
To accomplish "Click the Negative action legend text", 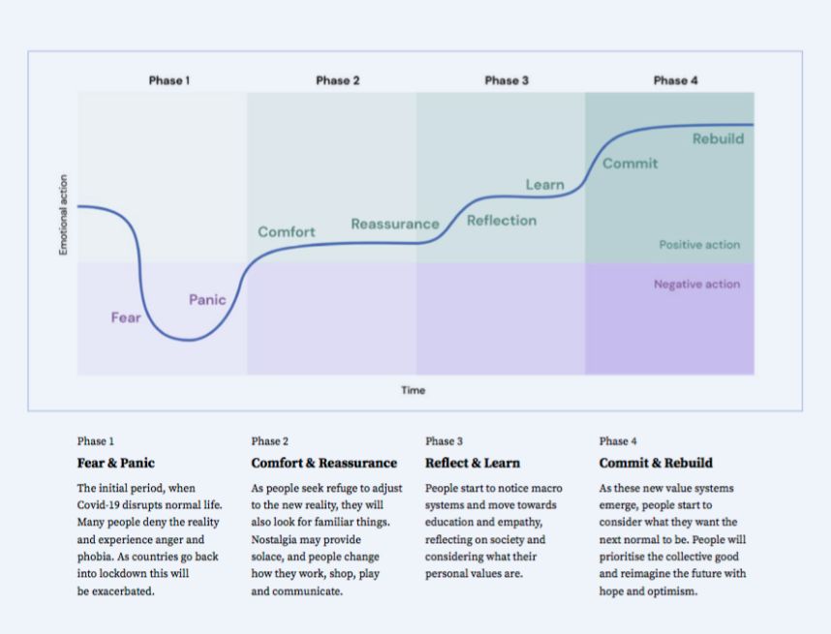I will click(697, 284).
